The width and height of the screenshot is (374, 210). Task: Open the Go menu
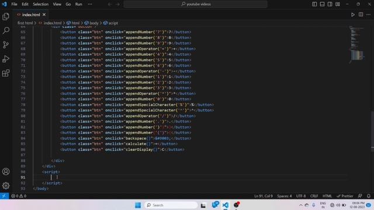(68, 4)
